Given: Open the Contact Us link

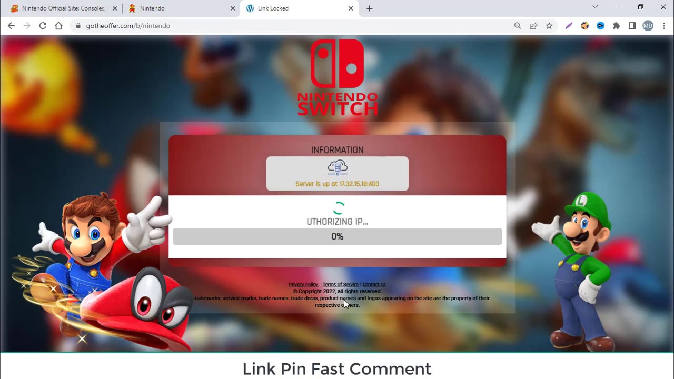Looking at the screenshot, I should click(x=374, y=285).
